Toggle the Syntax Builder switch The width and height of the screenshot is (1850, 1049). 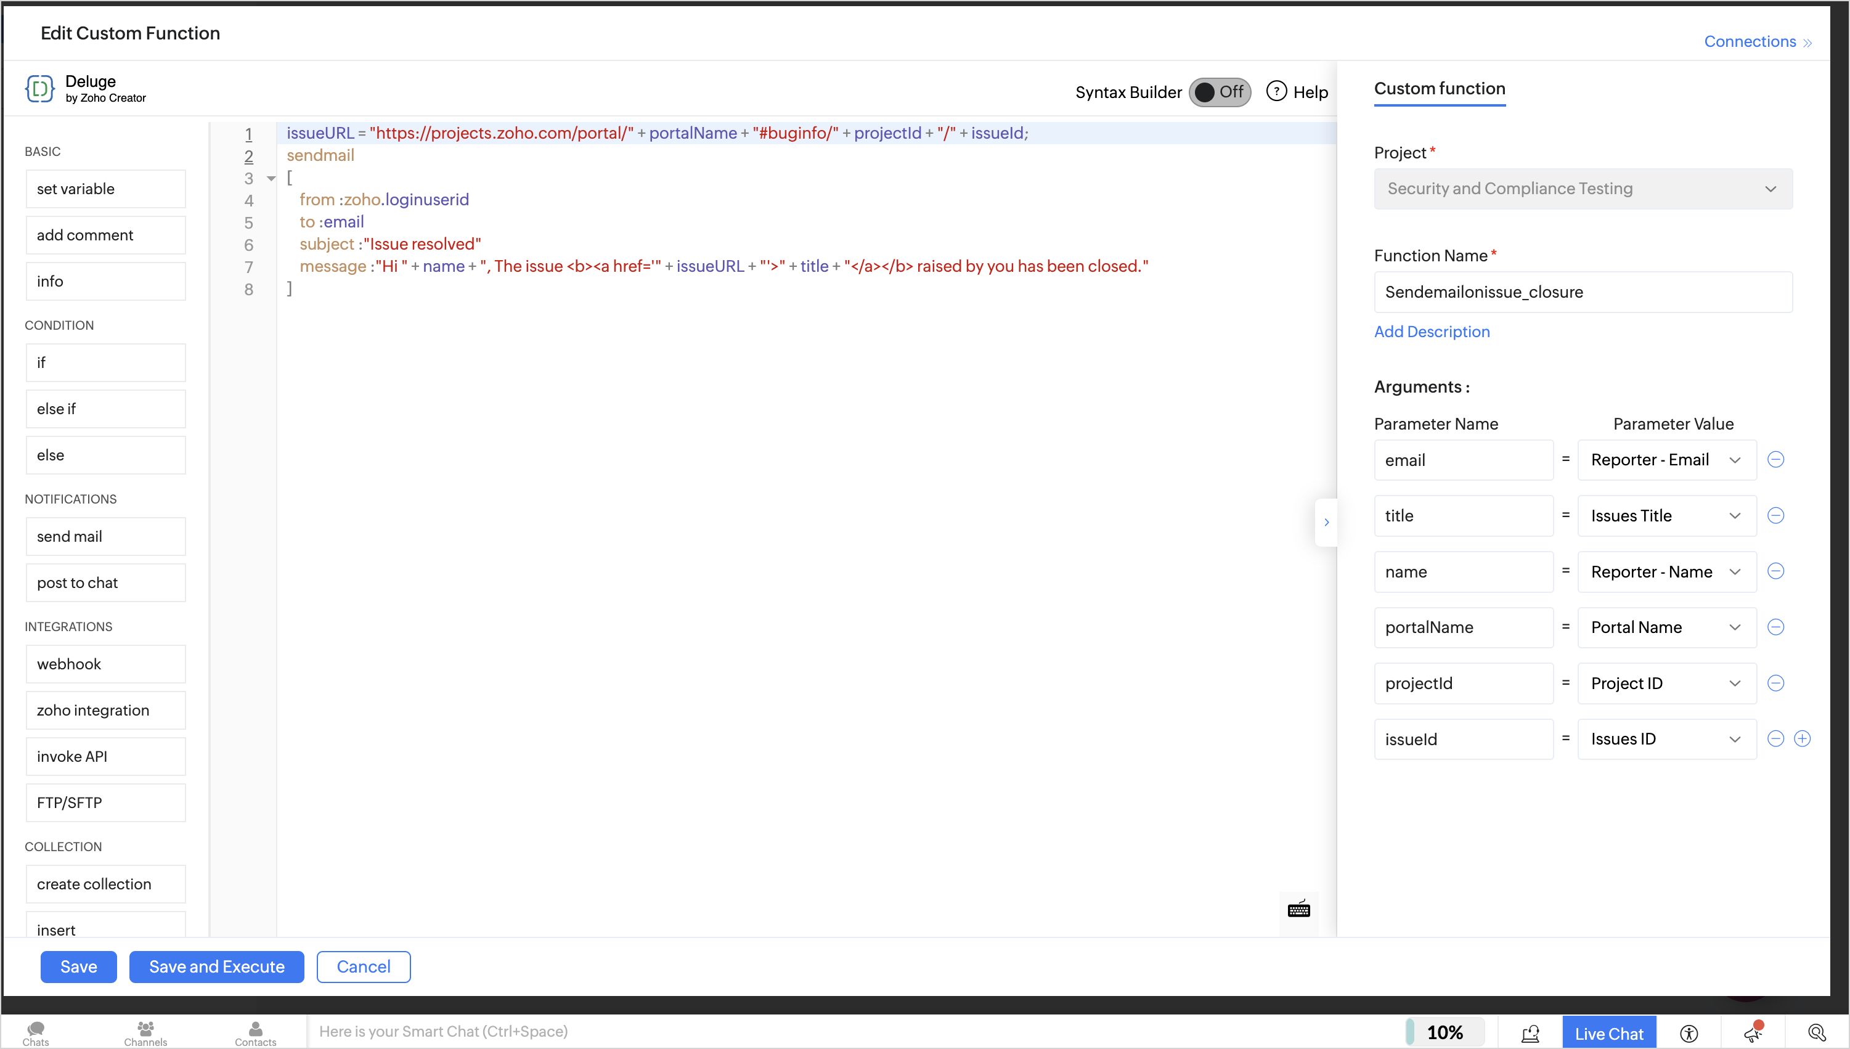[x=1219, y=92]
